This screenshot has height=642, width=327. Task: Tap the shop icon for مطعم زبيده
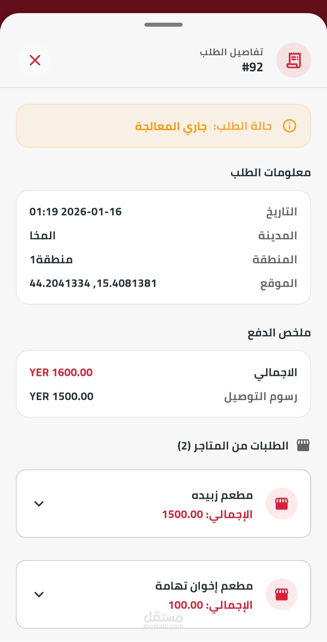pyautogui.click(x=281, y=503)
